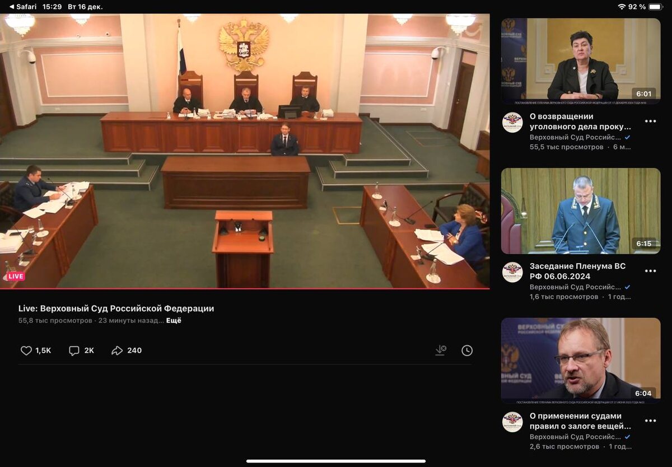
Task: Open options for 'О применении судами' video
Action: [650, 421]
